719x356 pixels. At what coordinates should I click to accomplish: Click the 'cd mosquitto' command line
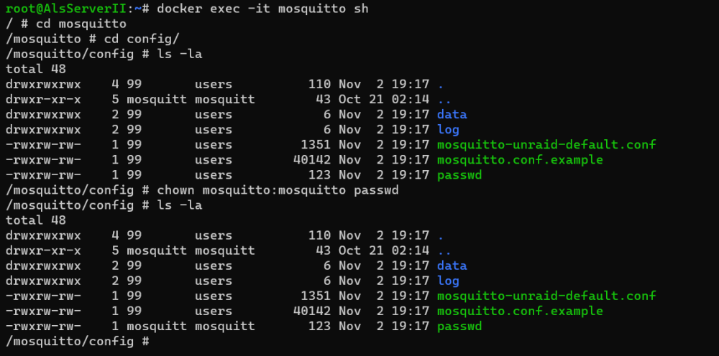point(66,24)
